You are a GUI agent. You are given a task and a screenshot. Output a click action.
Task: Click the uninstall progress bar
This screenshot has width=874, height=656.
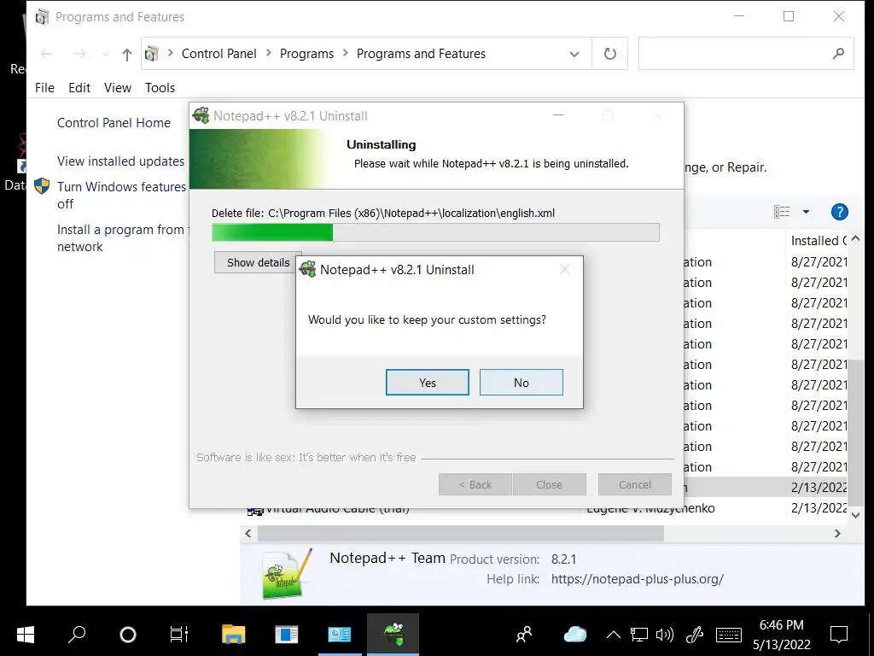[x=435, y=232]
